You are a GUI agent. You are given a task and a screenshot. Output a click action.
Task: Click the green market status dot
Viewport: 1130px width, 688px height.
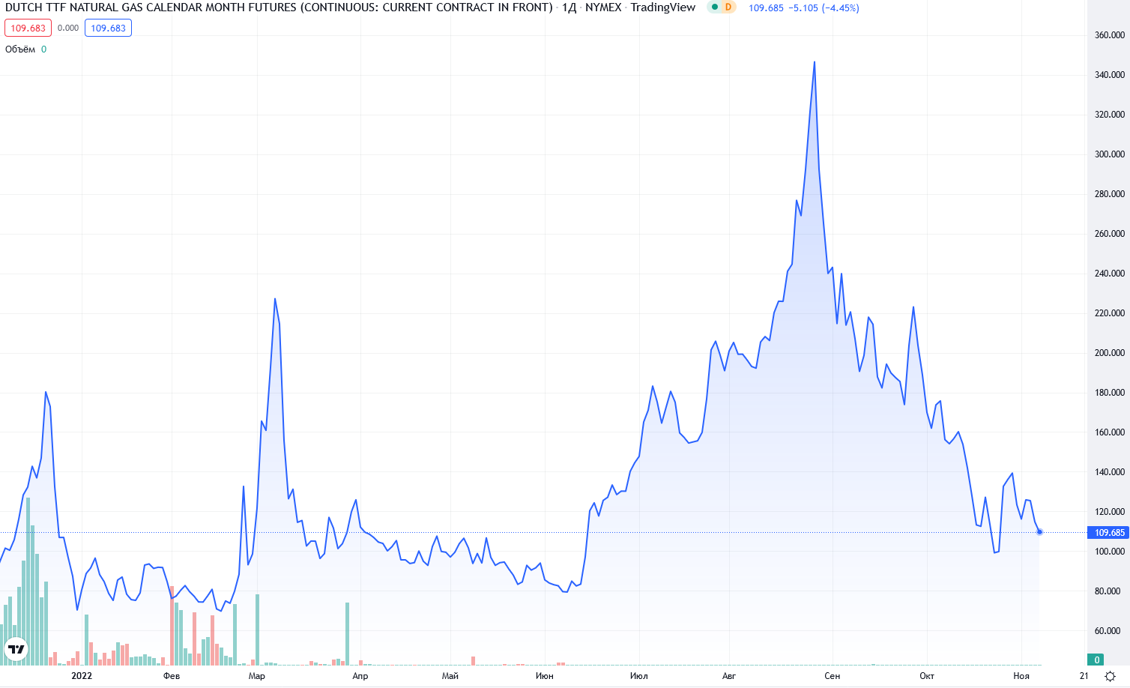coord(715,7)
